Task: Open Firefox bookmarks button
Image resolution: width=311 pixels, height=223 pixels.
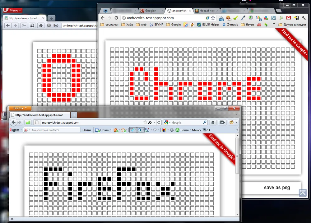Action: tap(222, 122)
